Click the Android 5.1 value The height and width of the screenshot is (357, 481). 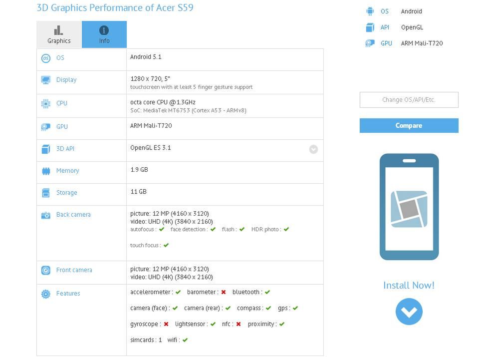pos(146,57)
